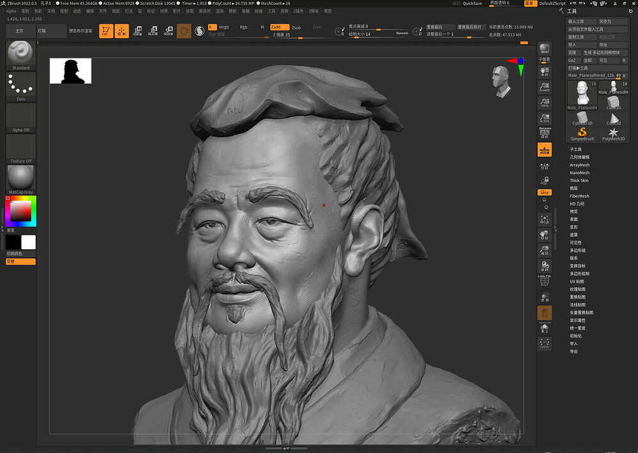This screenshot has width=638, height=453.
Task: Select the Move mode icon beside Draw
Action: [x=138, y=31]
